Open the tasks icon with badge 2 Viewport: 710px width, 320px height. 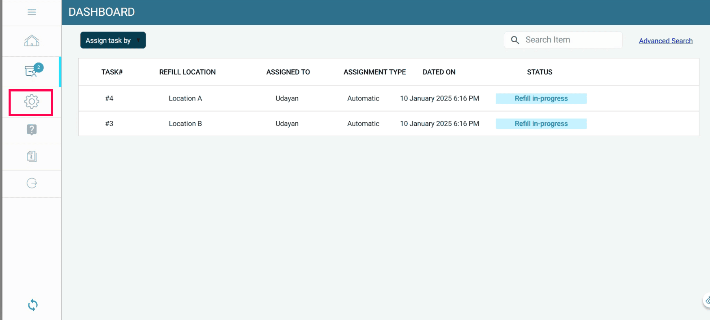click(32, 71)
